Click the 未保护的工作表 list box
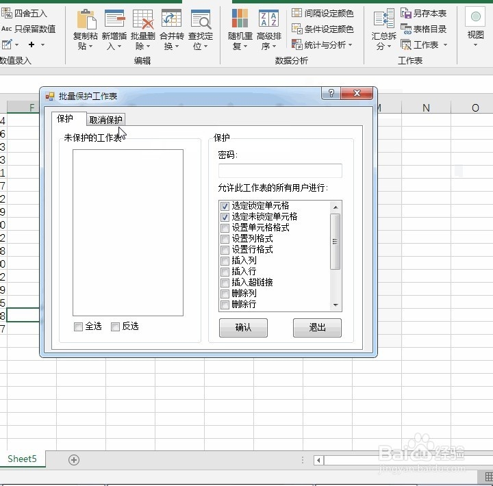The height and width of the screenshot is (486, 493). tap(128, 233)
